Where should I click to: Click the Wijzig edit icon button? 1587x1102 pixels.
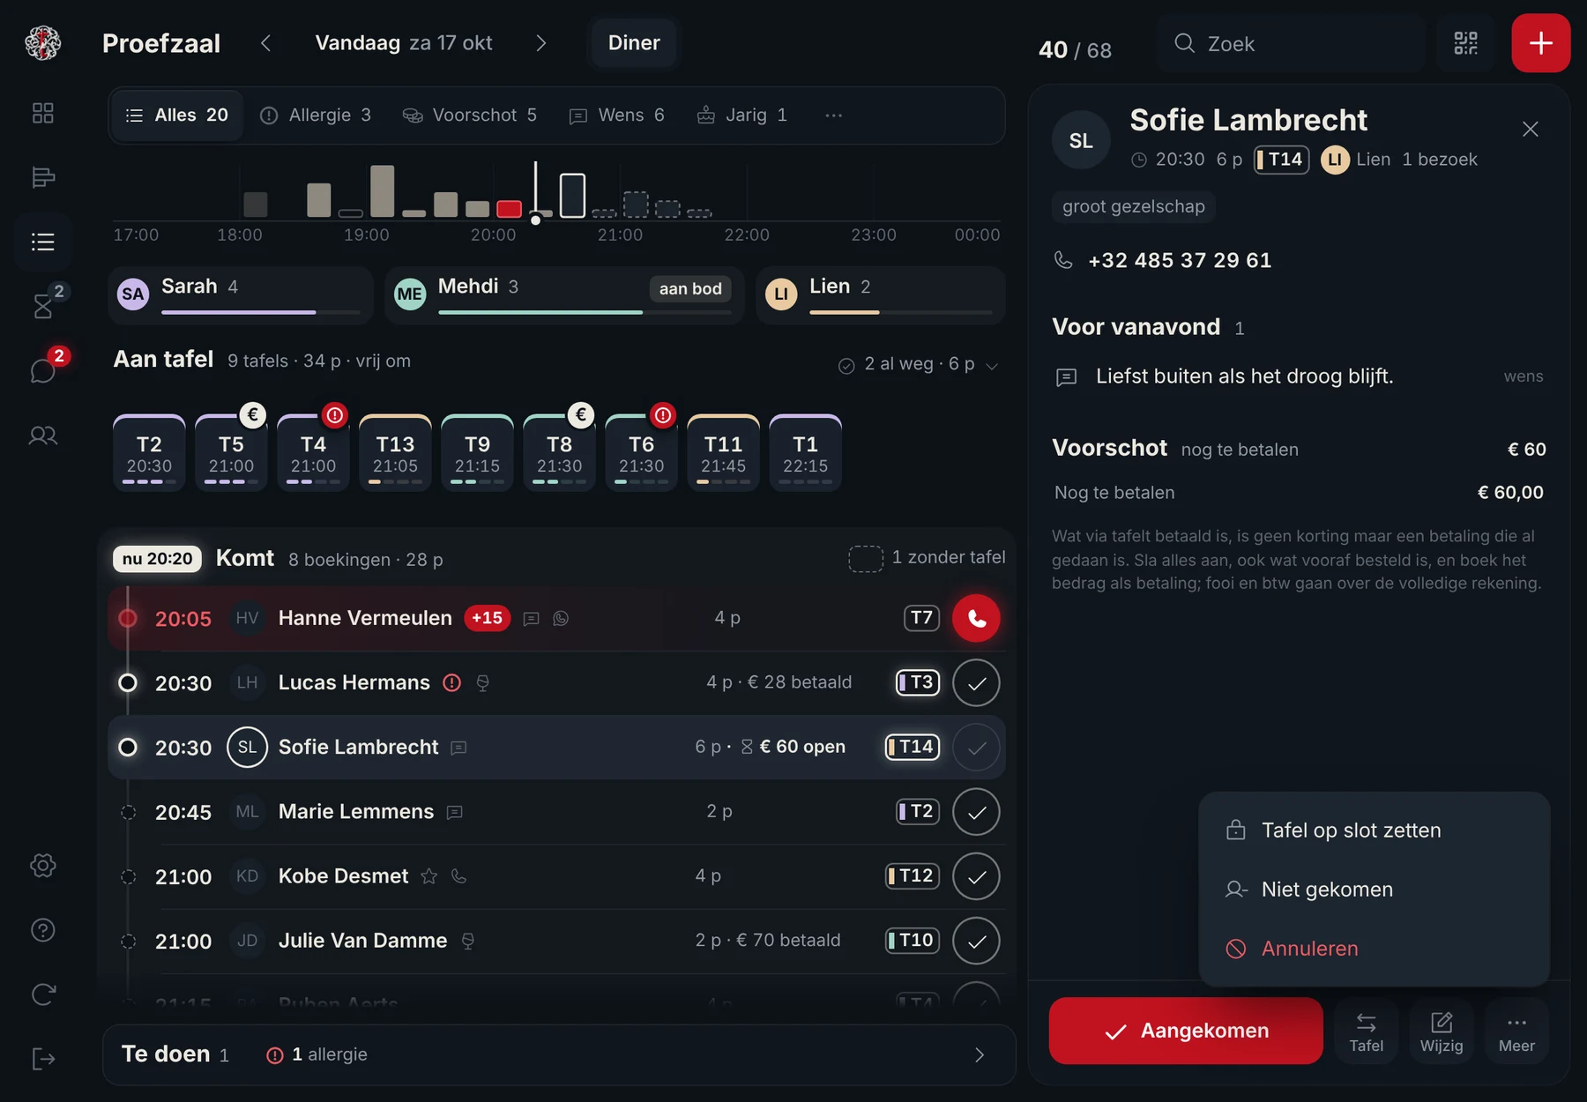click(1442, 1031)
